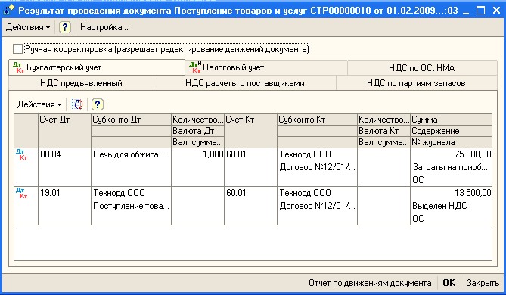Minimize the result window
Viewport: 506px width, 295px height.
(x=466, y=11)
